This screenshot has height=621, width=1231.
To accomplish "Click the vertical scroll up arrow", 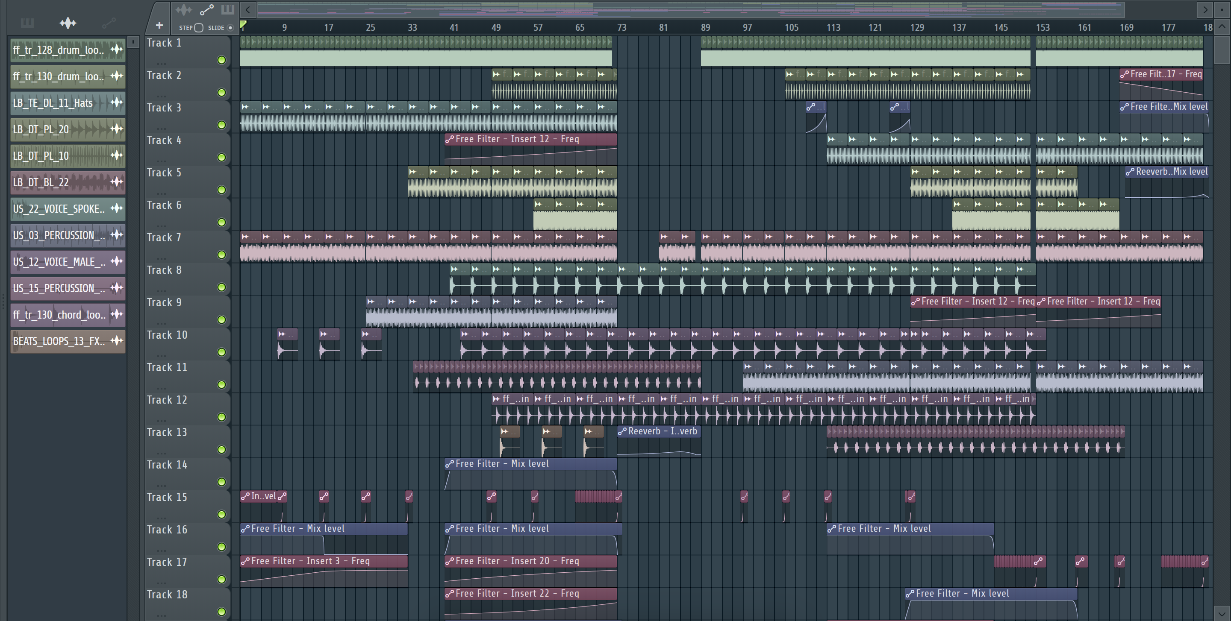I will click(1222, 27).
